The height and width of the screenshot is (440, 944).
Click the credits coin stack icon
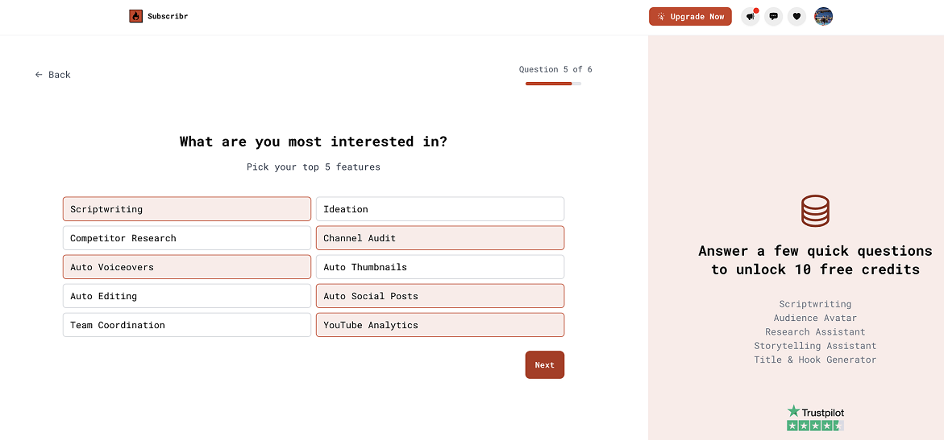pyautogui.click(x=815, y=211)
